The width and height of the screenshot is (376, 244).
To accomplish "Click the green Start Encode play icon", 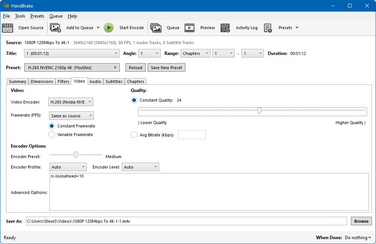I will (109, 28).
